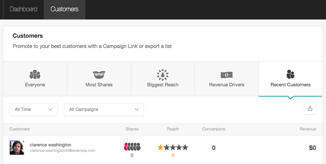
Task: Click the Biggest Reach icon
Action: (x=163, y=74)
